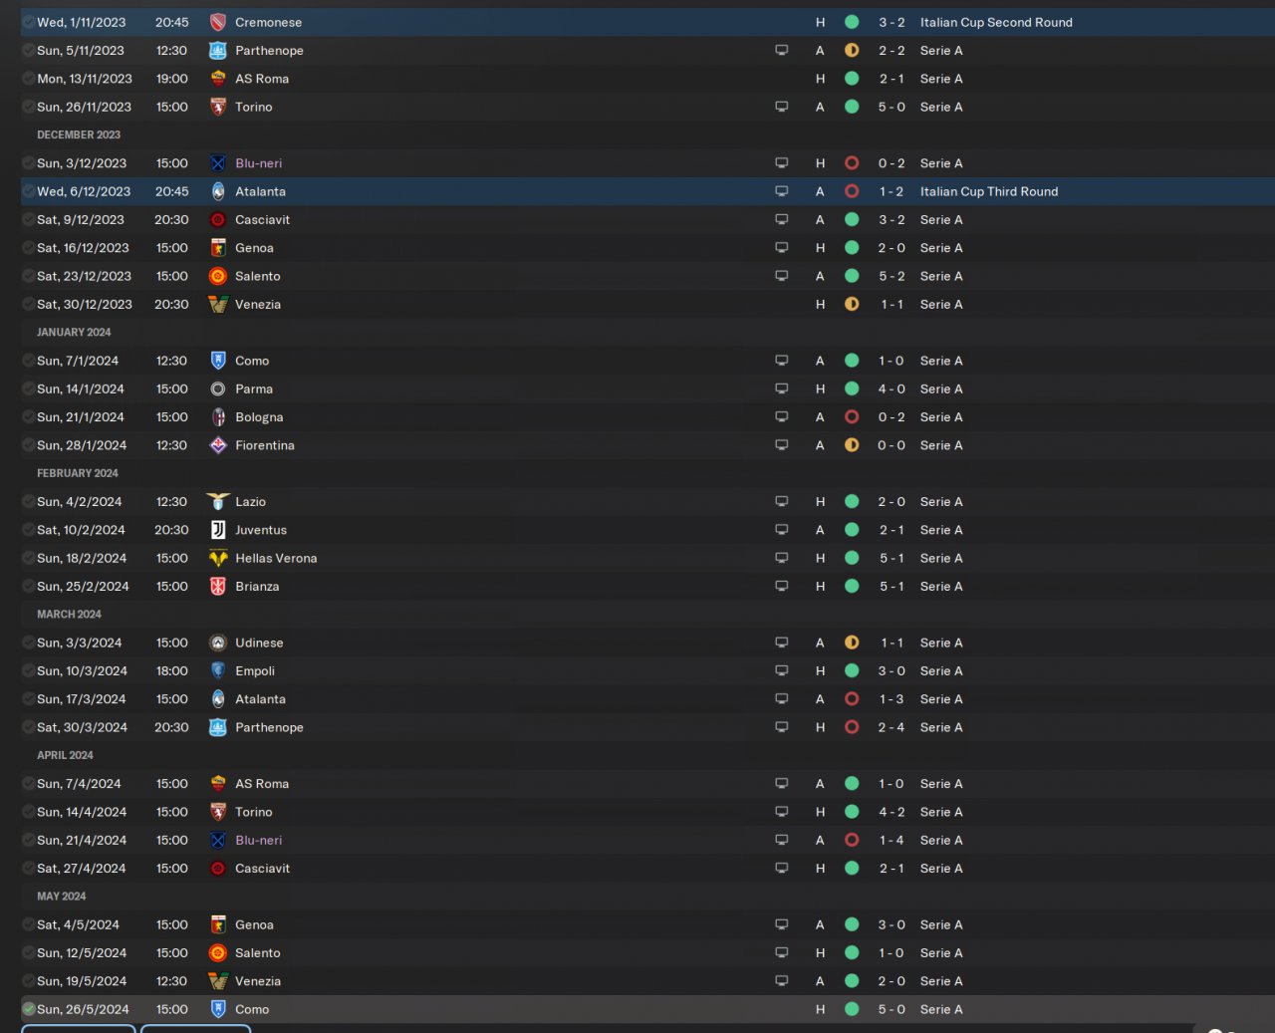The height and width of the screenshot is (1033, 1275).
Task: Click the yellow draw indicator for Fiorentina match
Action: click(x=852, y=445)
